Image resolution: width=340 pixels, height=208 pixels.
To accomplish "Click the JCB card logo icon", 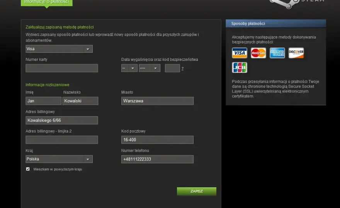I will (x=240, y=67).
